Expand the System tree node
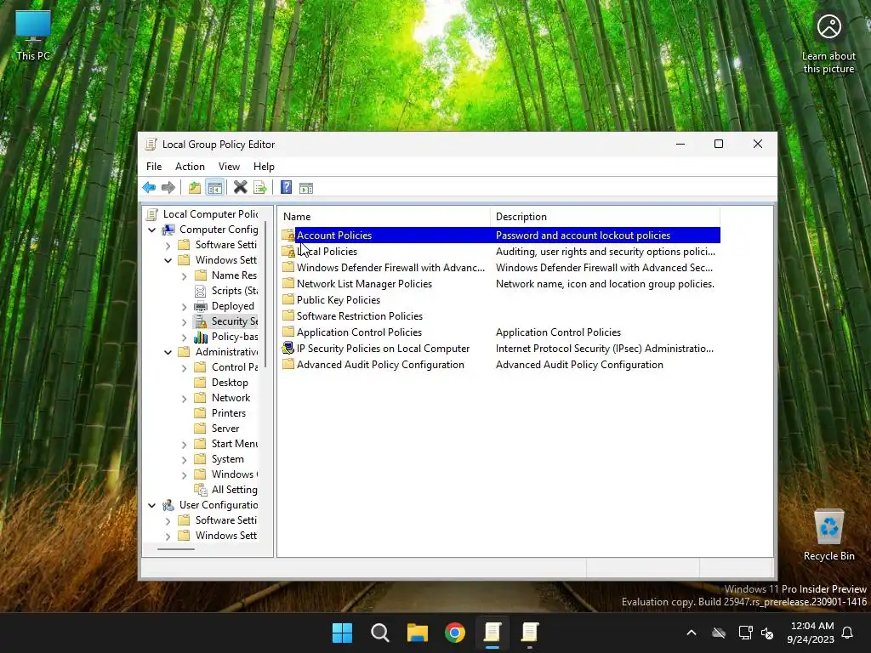871x653 pixels. pyautogui.click(x=184, y=459)
